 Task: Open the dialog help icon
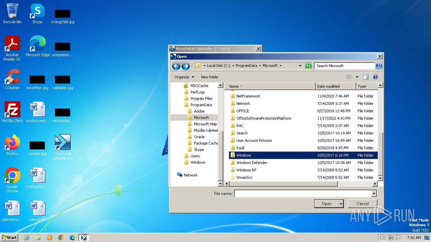coord(375,77)
